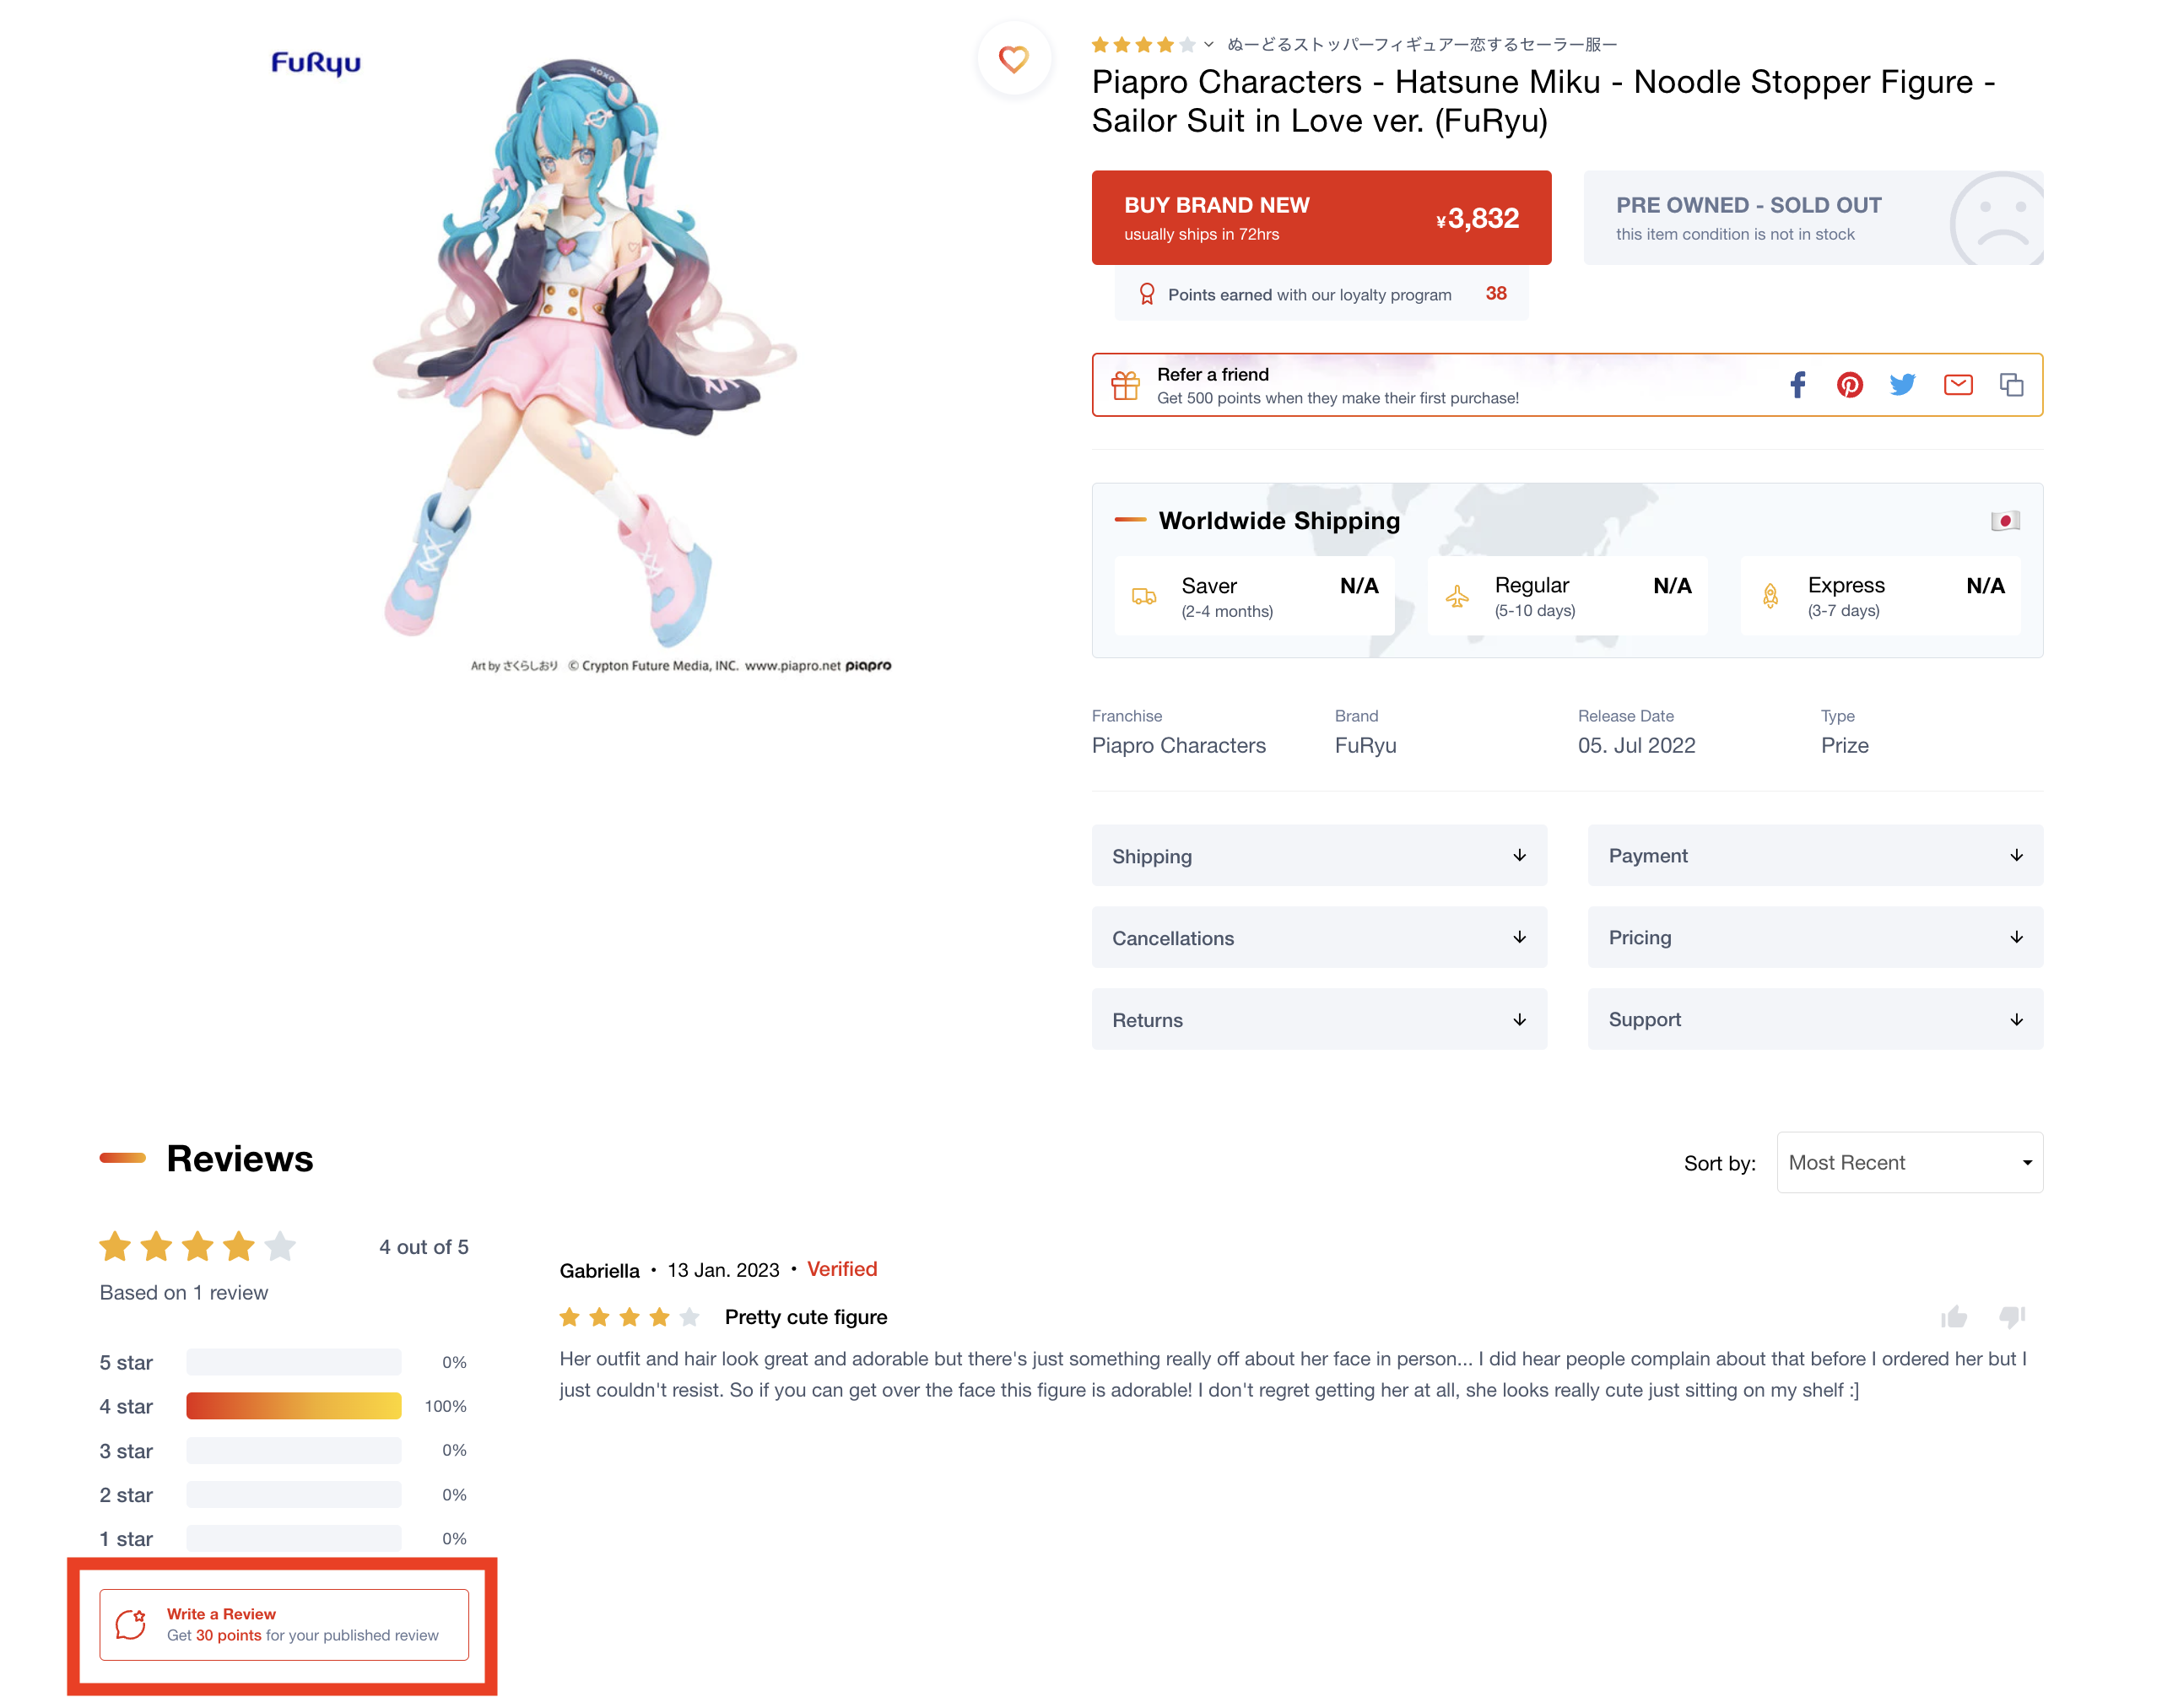
Task: Open the rating chevron beside title stars
Action: pos(1209,44)
